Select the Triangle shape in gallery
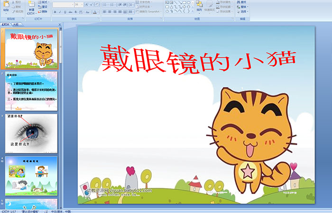Image resolution: width=332 pixels, height=213 pixels. (172, 7)
